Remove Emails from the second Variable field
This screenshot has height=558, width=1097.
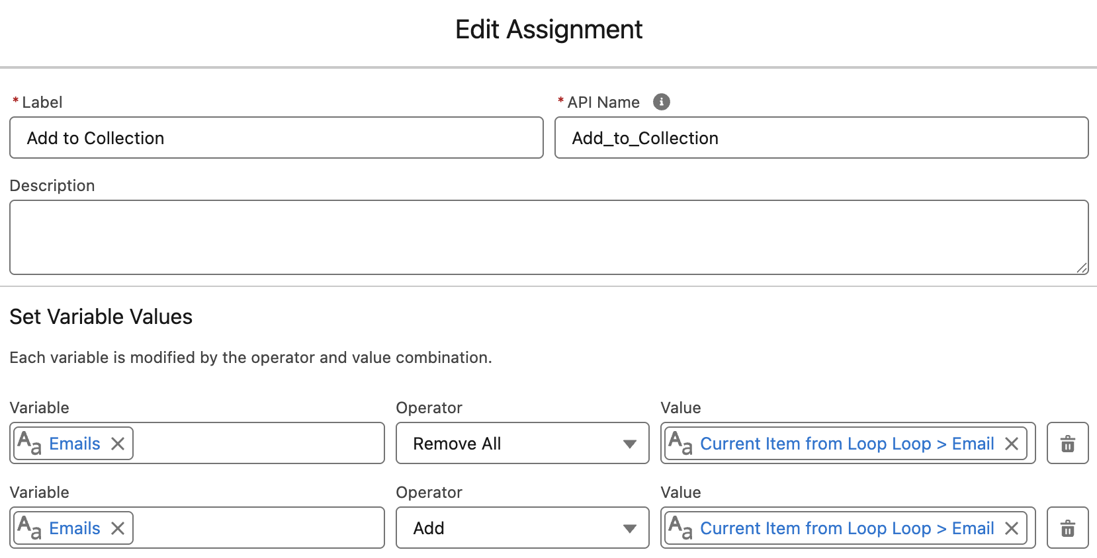118,528
